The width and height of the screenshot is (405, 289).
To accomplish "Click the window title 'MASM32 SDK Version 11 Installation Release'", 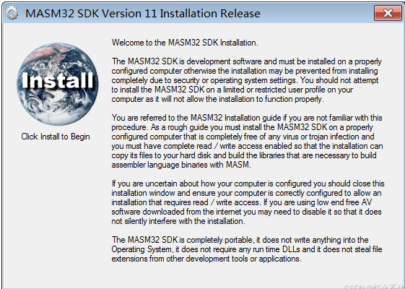I will point(143,14).
